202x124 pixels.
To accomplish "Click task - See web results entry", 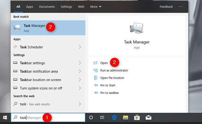I will pos(48,104).
